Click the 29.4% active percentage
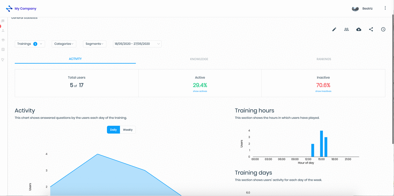Viewport: 394px width, 196px height. click(200, 85)
